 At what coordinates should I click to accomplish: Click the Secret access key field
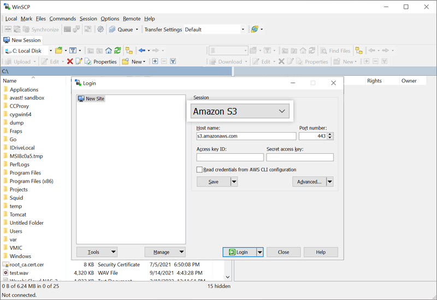click(x=300, y=157)
